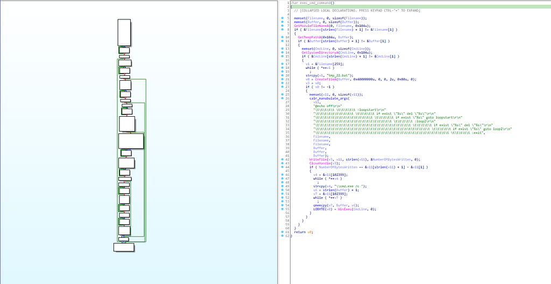Click the GetModuleFileNameA function call
Screen dimensions: 551x284
pyautogui.click(x=311, y=25)
